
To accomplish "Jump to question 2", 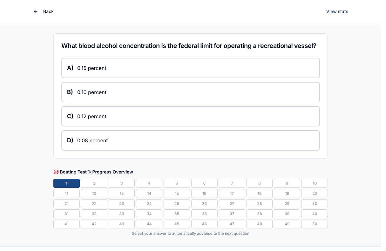I will [x=94, y=183].
